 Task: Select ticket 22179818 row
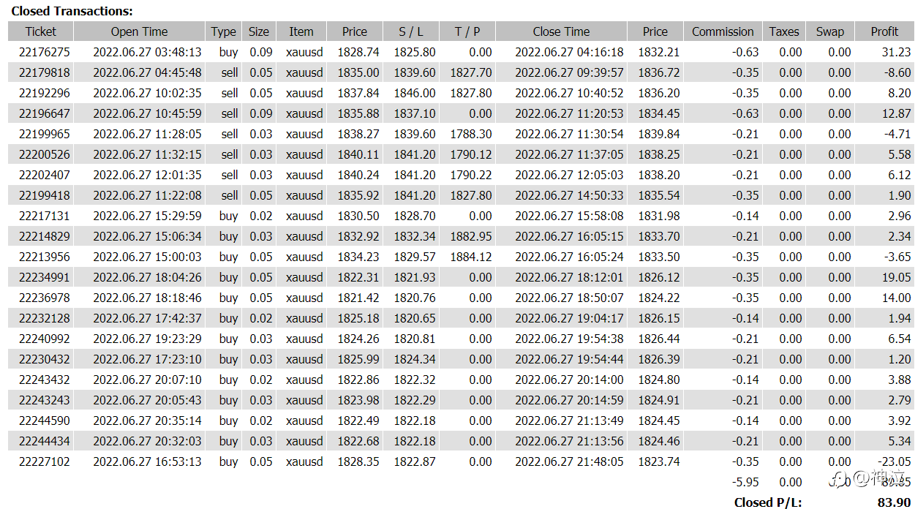pos(461,72)
